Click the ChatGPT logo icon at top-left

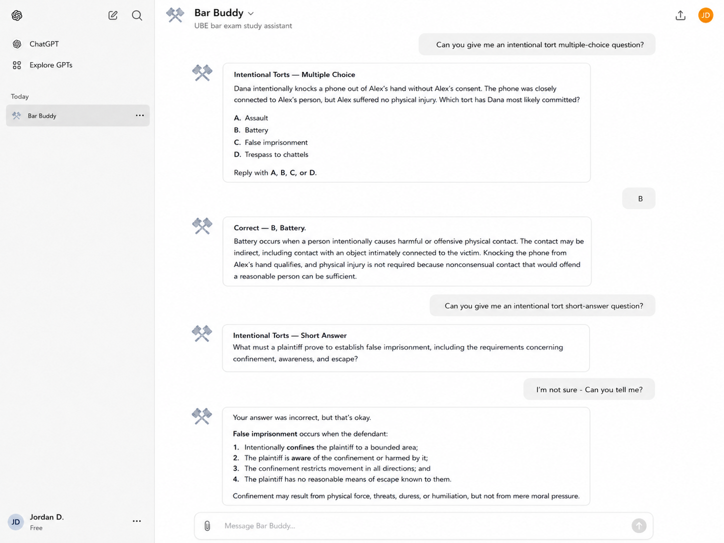point(17,15)
